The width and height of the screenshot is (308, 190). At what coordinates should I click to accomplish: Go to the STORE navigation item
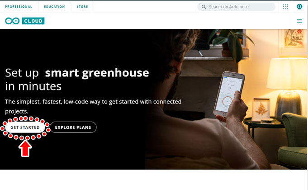[82, 7]
